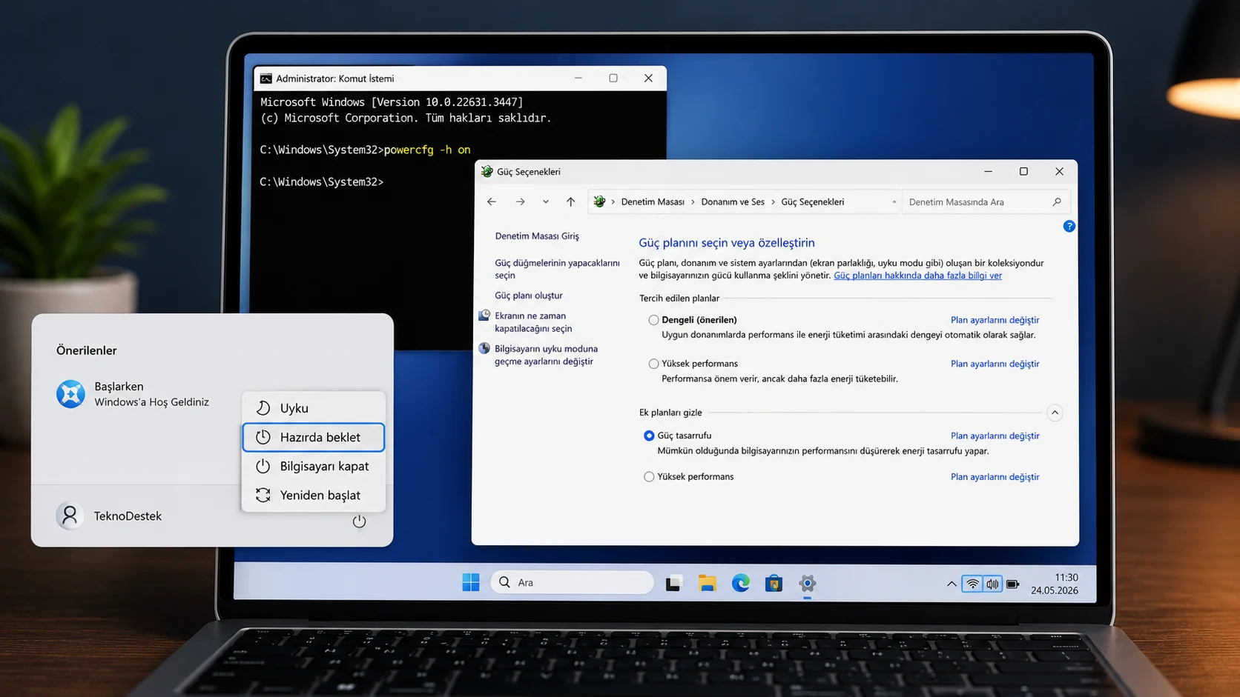Select Denetim Masası breadcrumb

click(653, 201)
